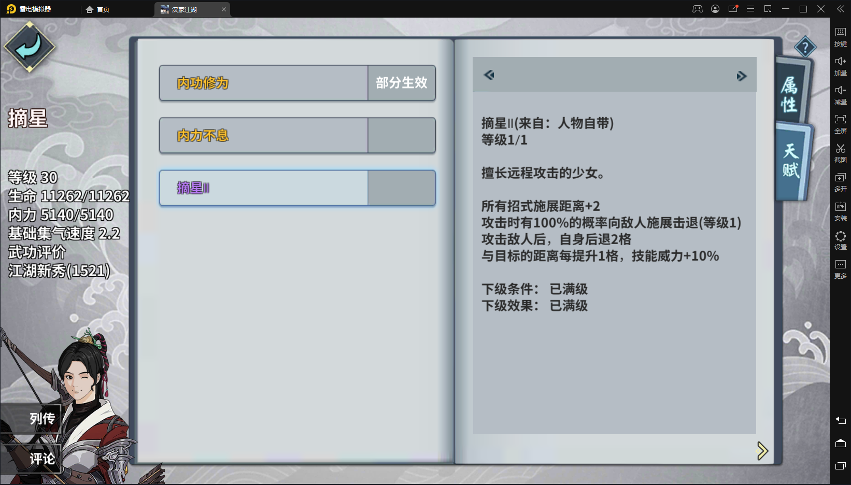
Task: Click the emulator 按键 keyboard mapping icon
Action: tap(840, 37)
